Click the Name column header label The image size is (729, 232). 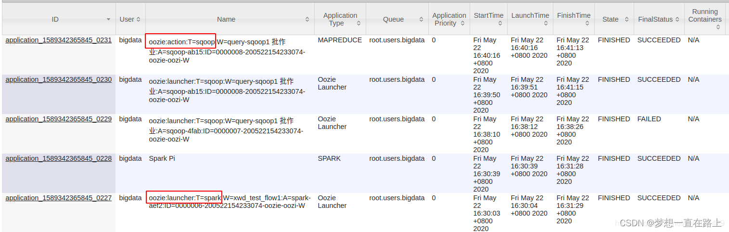click(226, 19)
